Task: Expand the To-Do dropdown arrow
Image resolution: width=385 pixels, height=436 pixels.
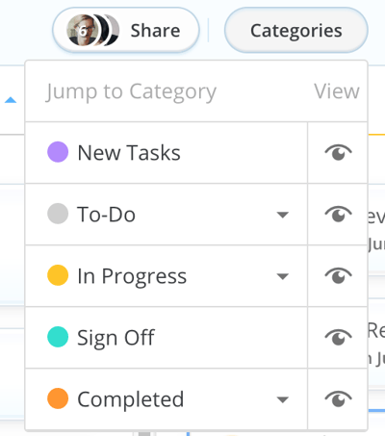Action: tap(283, 215)
